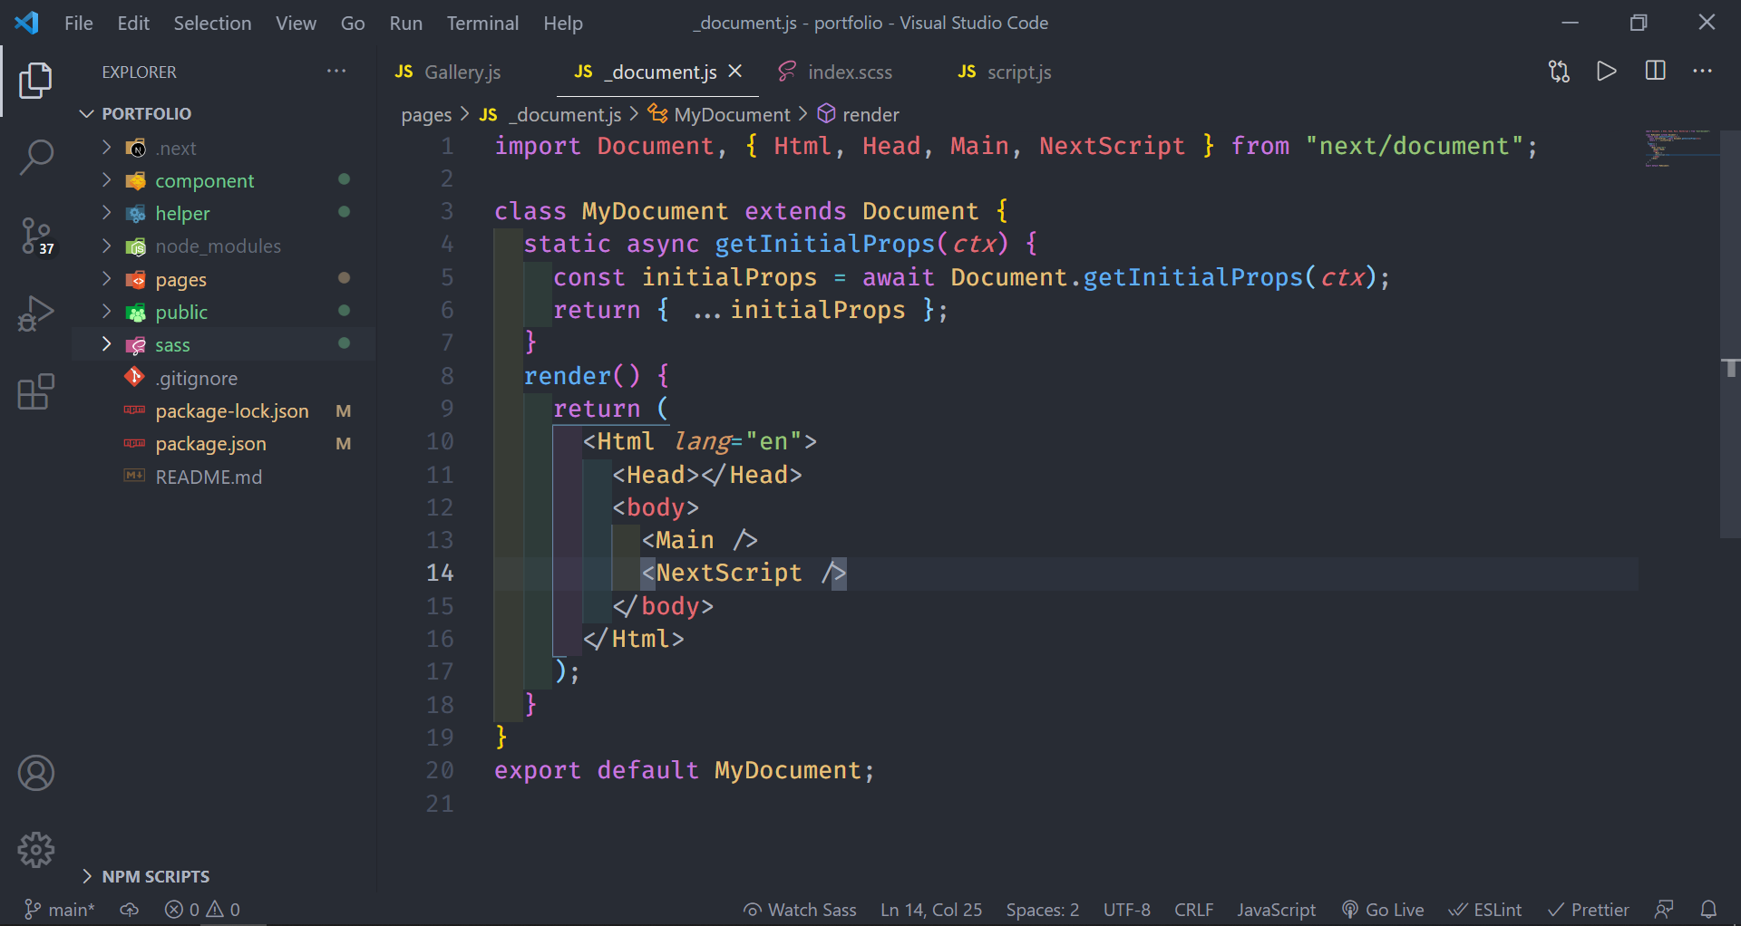Viewport: 1741px width, 926px height.
Task: Restore down the VS Code window
Action: coord(1638,23)
